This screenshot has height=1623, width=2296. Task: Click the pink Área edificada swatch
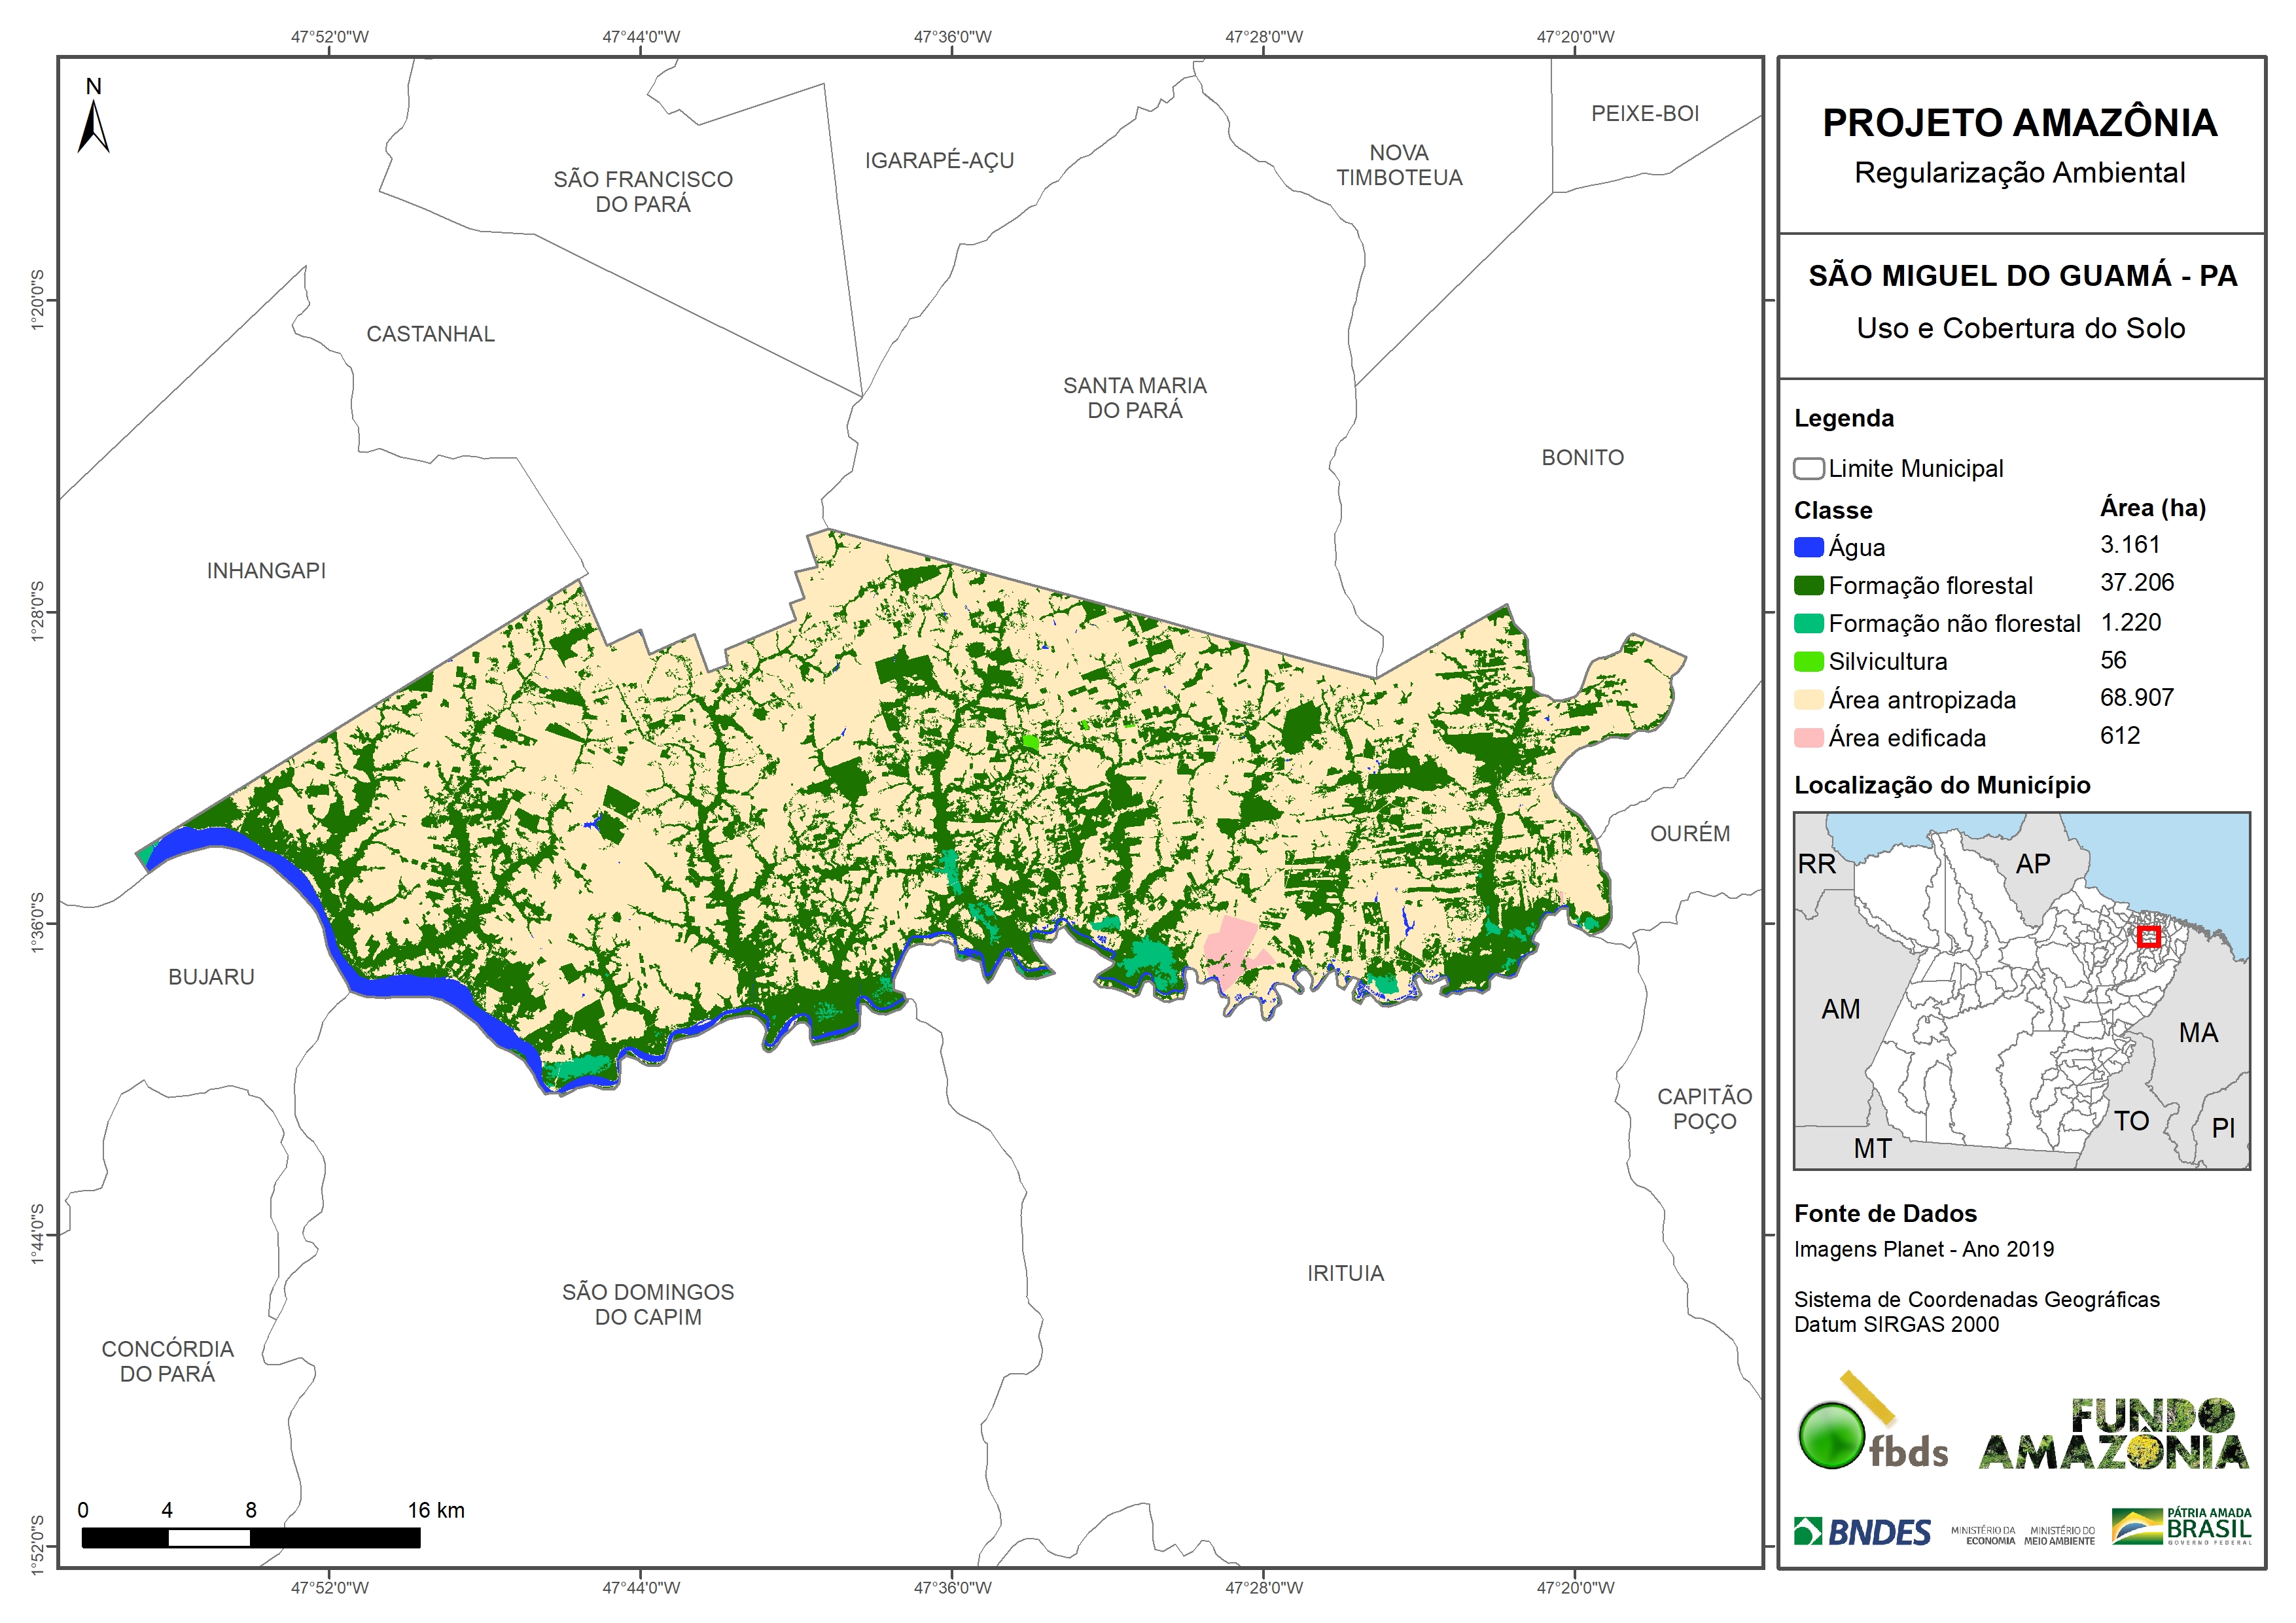click(1808, 739)
